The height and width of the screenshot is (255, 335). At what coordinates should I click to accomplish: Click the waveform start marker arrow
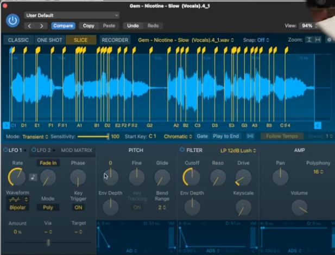(x=6, y=125)
